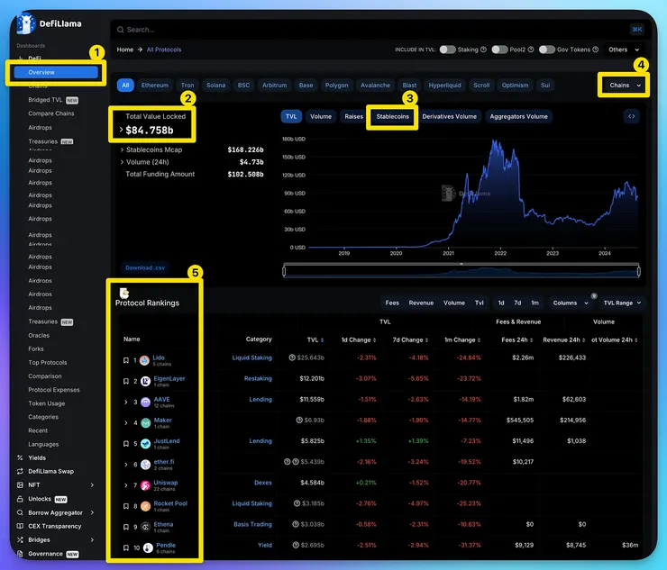Open the Pendle protocol link
667x570 pixels.
pos(166,545)
